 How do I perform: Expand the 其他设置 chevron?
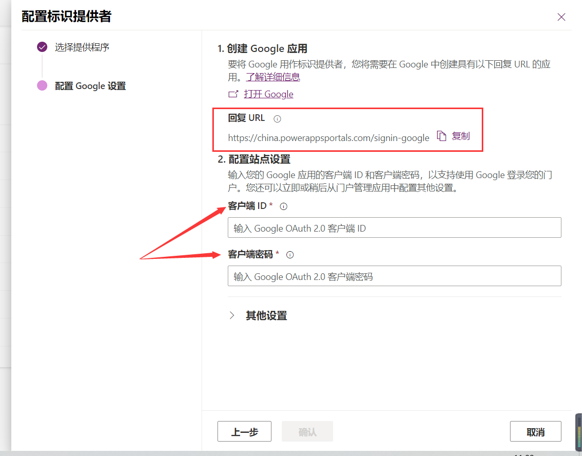point(232,315)
